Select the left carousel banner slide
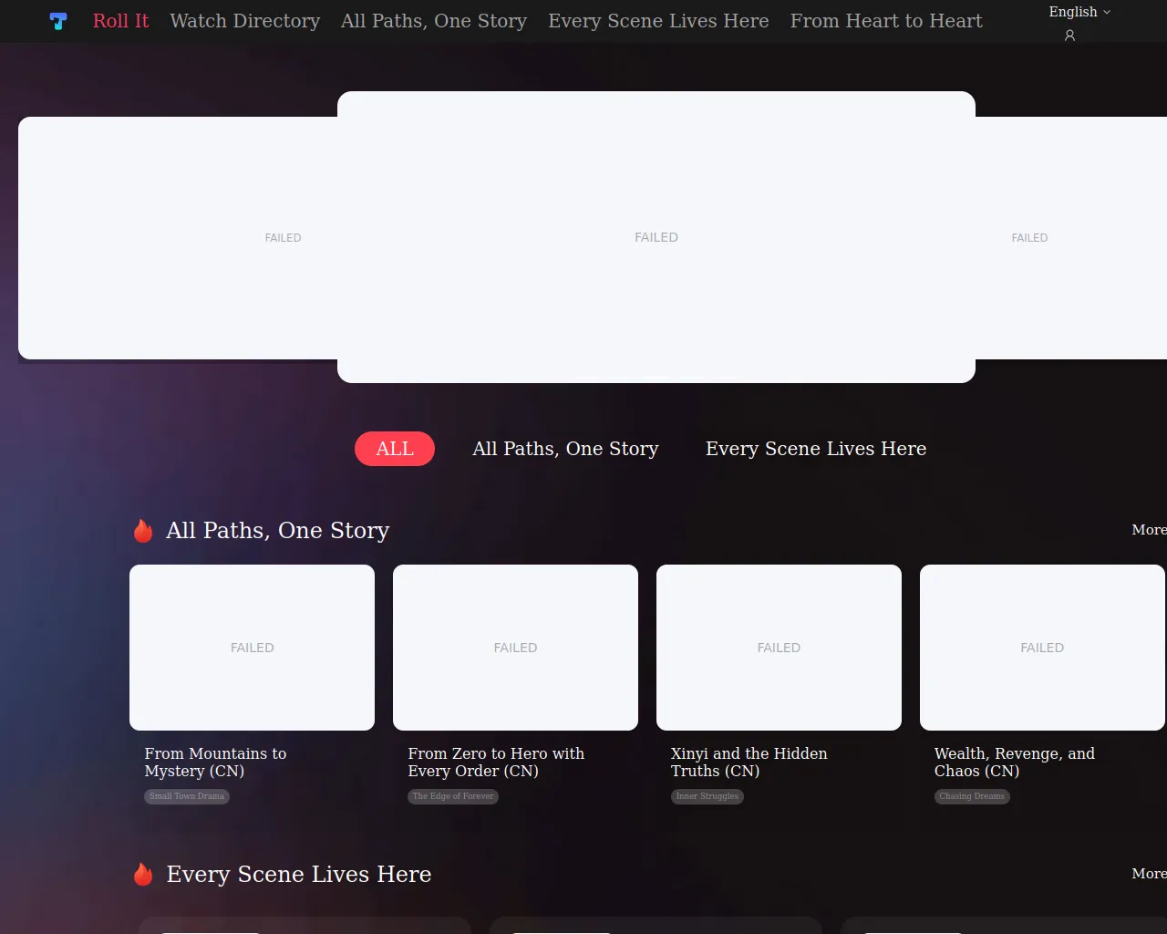1167x934 pixels. pyautogui.click(x=178, y=238)
